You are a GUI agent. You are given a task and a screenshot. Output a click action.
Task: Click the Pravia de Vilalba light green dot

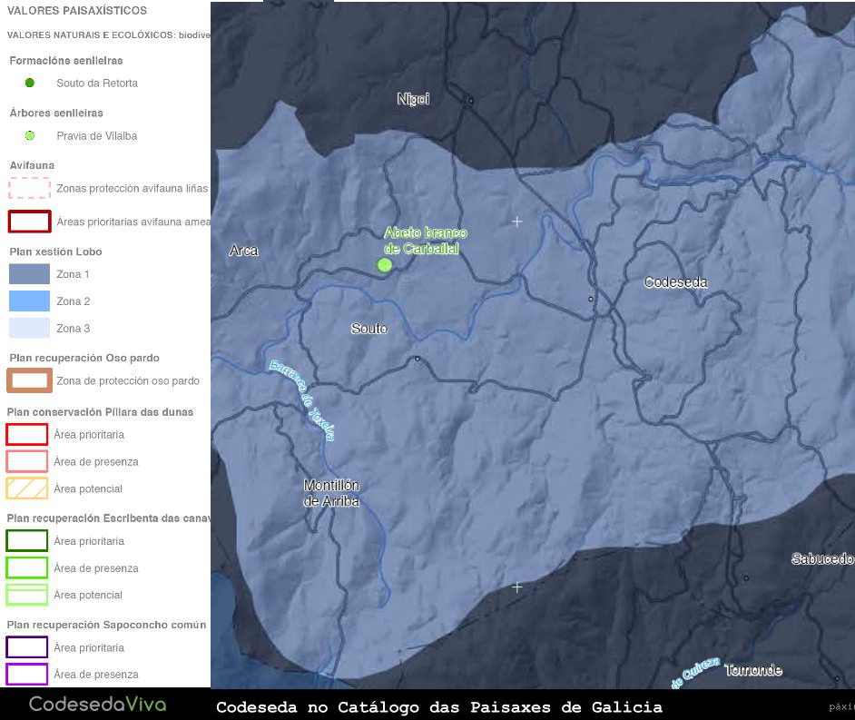click(x=30, y=136)
